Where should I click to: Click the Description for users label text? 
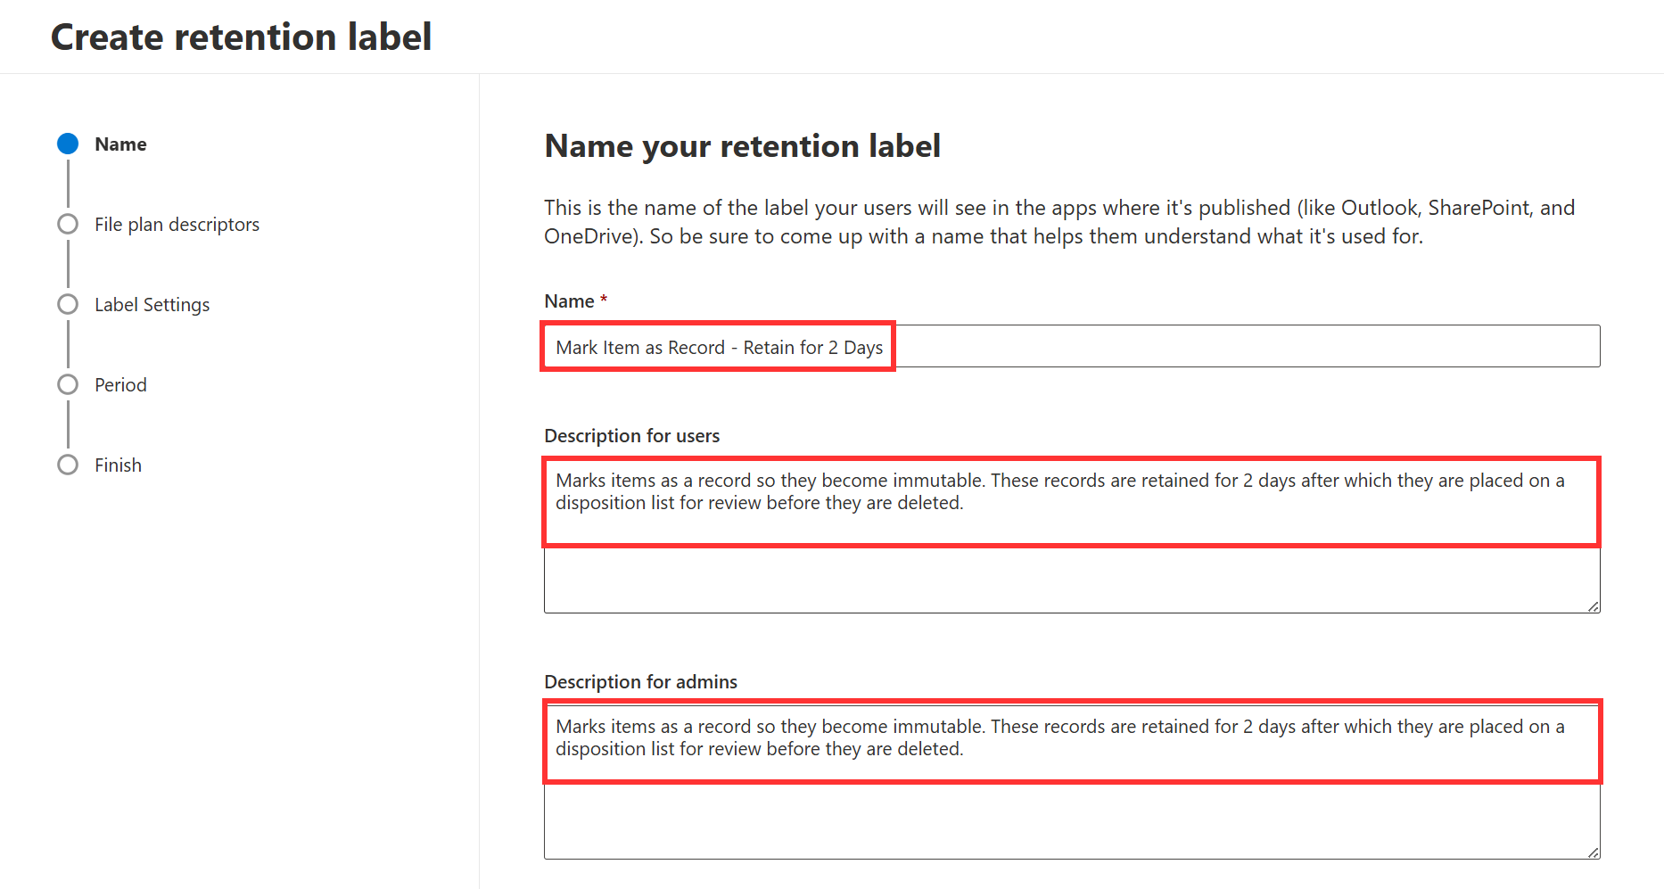click(631, 435)
